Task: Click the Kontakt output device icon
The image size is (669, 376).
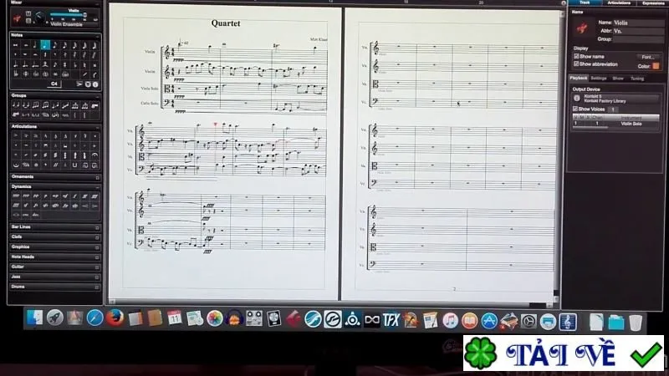Action: (x=577, y=99)
